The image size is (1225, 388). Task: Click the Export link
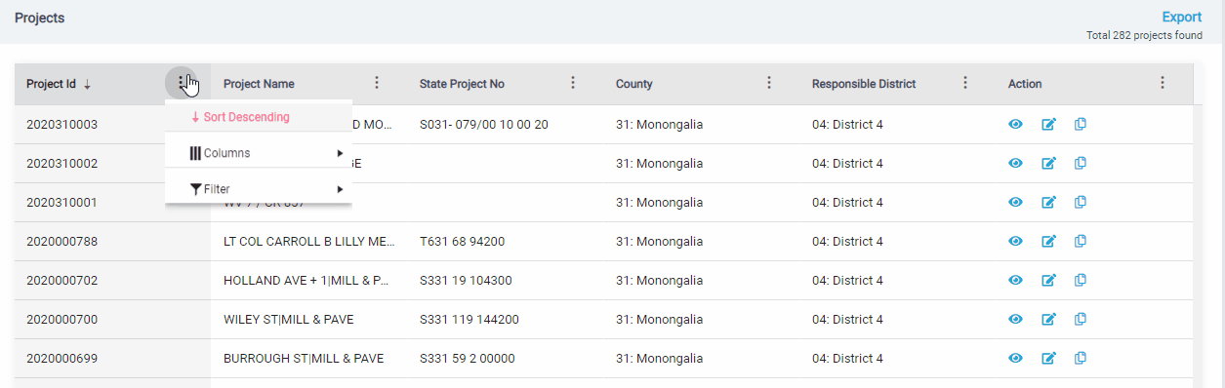1181,17
